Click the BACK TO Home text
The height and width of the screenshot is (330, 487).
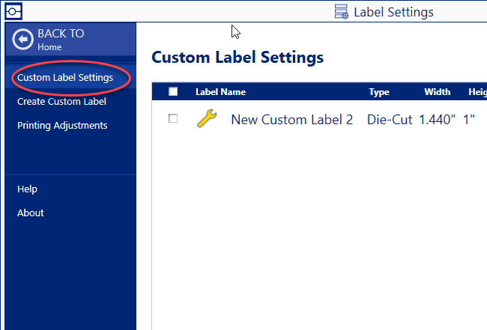pos(61,39)
